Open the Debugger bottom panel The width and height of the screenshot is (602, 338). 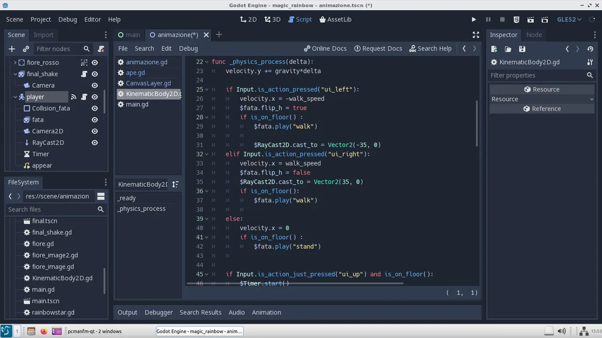[x=158, y=312]
